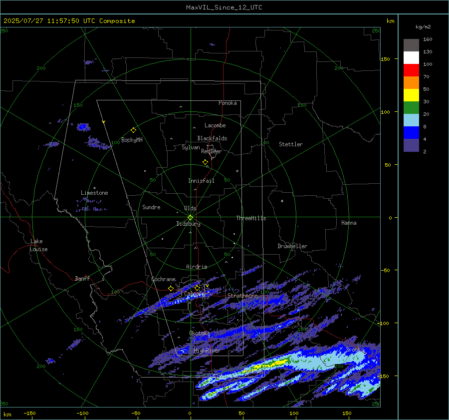Click the HighRiver city label
Screen dimensions: 449x420
207,351
